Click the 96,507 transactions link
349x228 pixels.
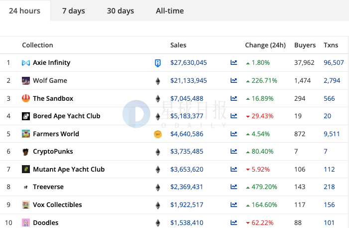[334, 63]
